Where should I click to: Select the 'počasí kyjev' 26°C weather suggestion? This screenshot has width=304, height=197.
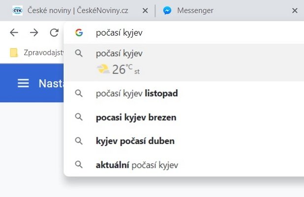click(183, 63)
